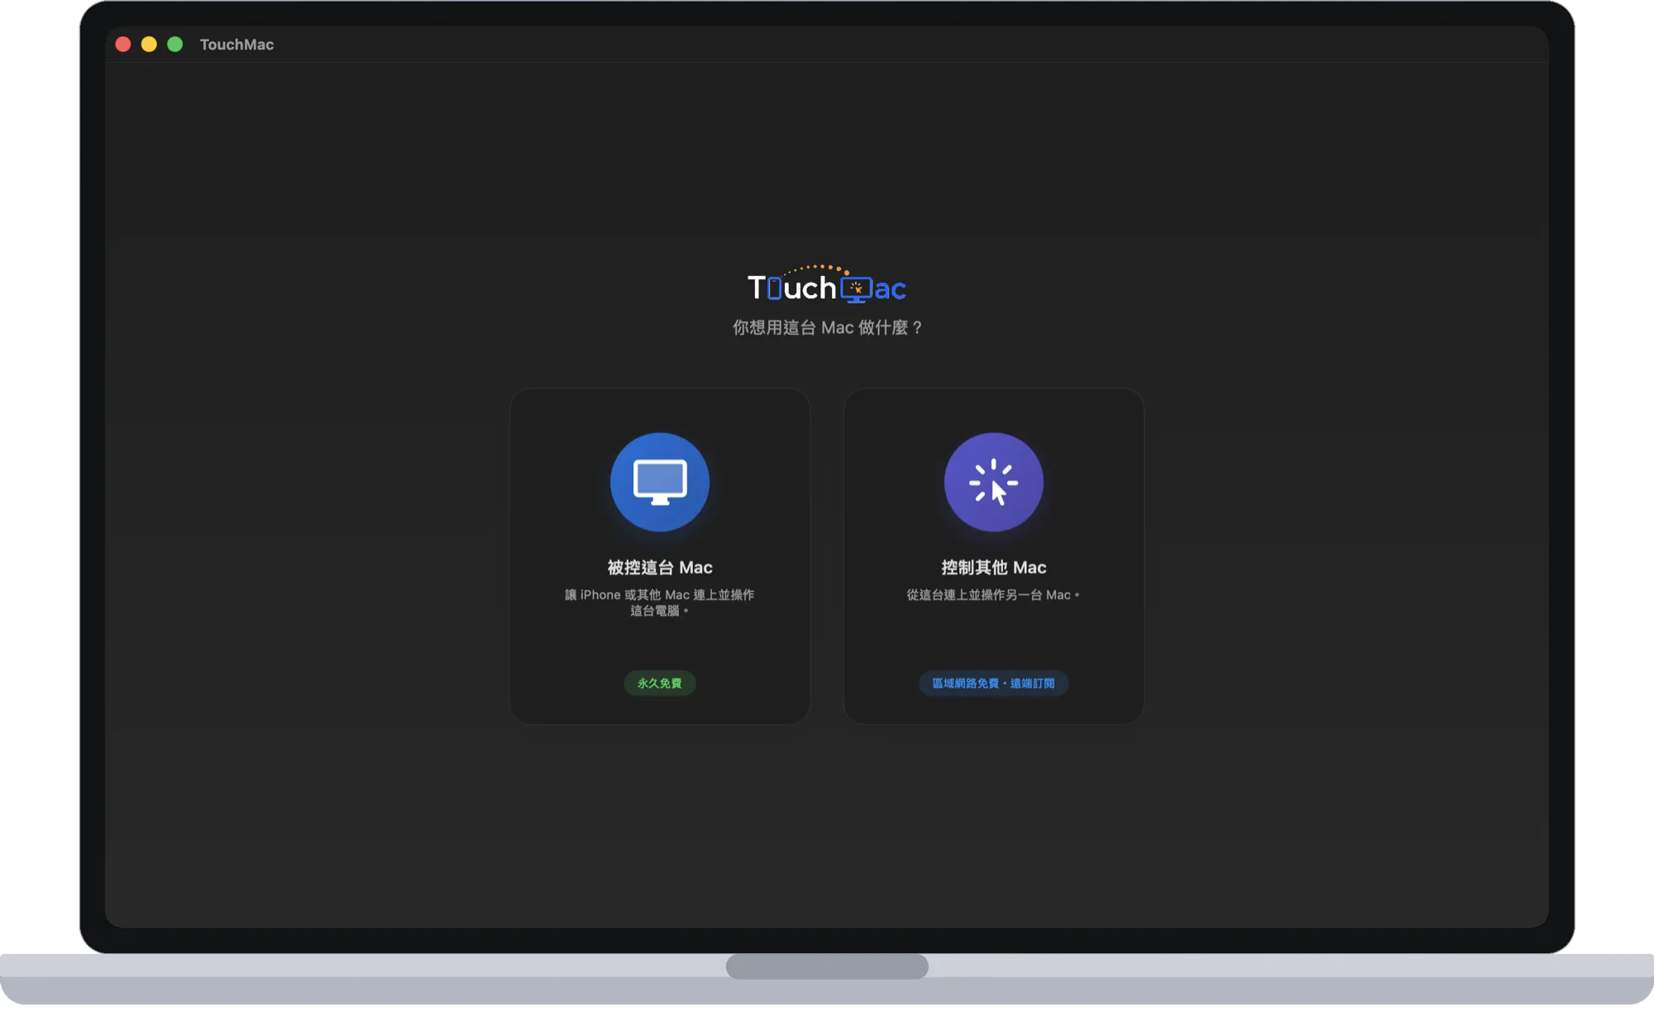Click the description 從這台連上並操作另一台 Mac

993,594
